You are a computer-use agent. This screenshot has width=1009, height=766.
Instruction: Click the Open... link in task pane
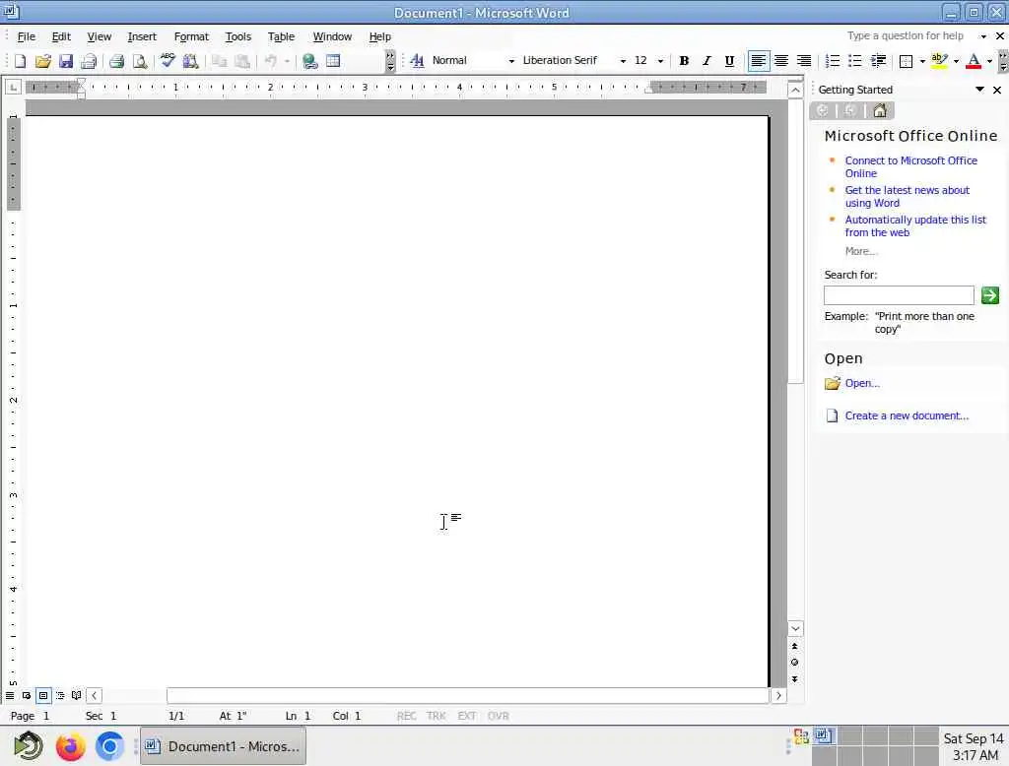[861, 383]
